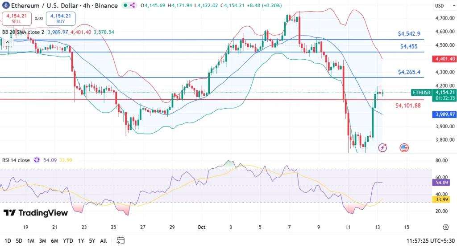This screenshot has height=248, width=457.
Task: Click the $4,542.9 level label
Action: [409, 34]
